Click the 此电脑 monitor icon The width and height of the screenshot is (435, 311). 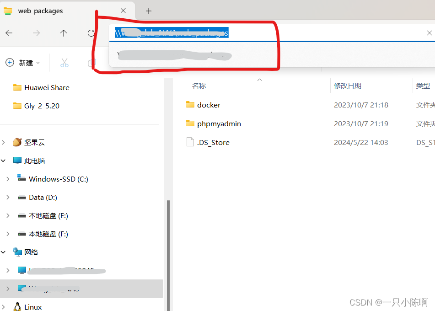pyautogui.click(x=17, y=161)
